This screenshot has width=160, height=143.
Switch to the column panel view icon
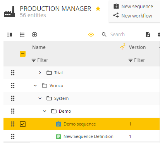pos(10,35)
